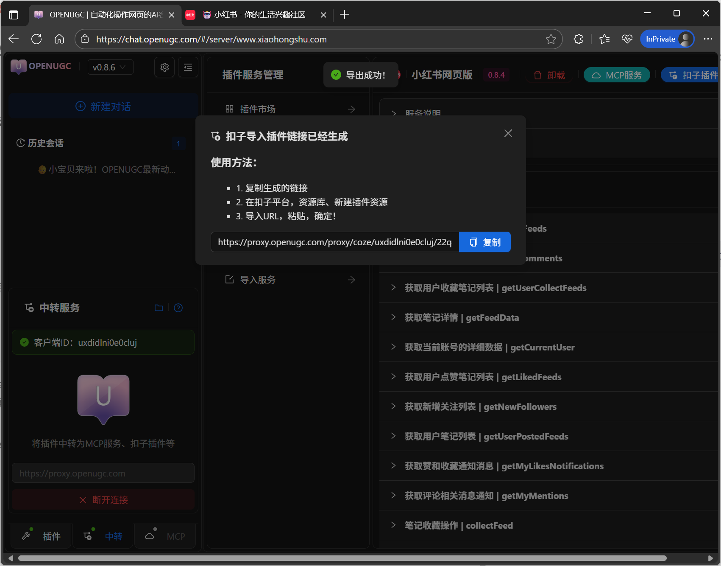
Task: Click the 0.8.4 version tag
Action: (496, 75)
